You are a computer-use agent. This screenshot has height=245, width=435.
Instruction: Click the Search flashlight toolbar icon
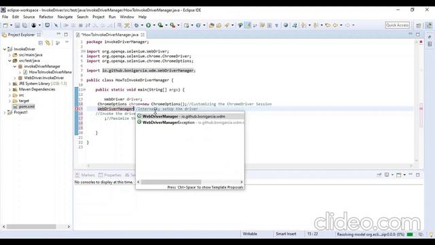(227, 25)
